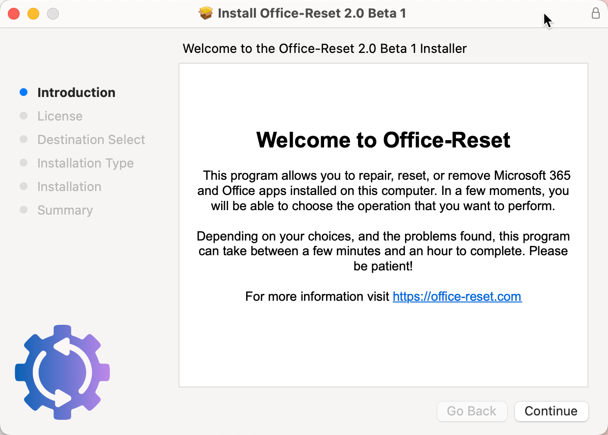Open the office-reset.com hyperlink
608x435 pixels.
tap(457, 296)
